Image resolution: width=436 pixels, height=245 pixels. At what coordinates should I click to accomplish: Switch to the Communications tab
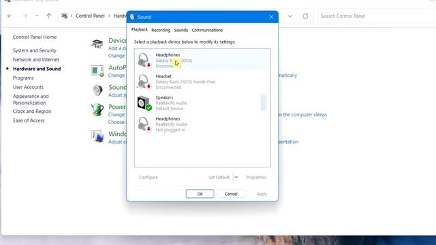(x=207, y=30)
